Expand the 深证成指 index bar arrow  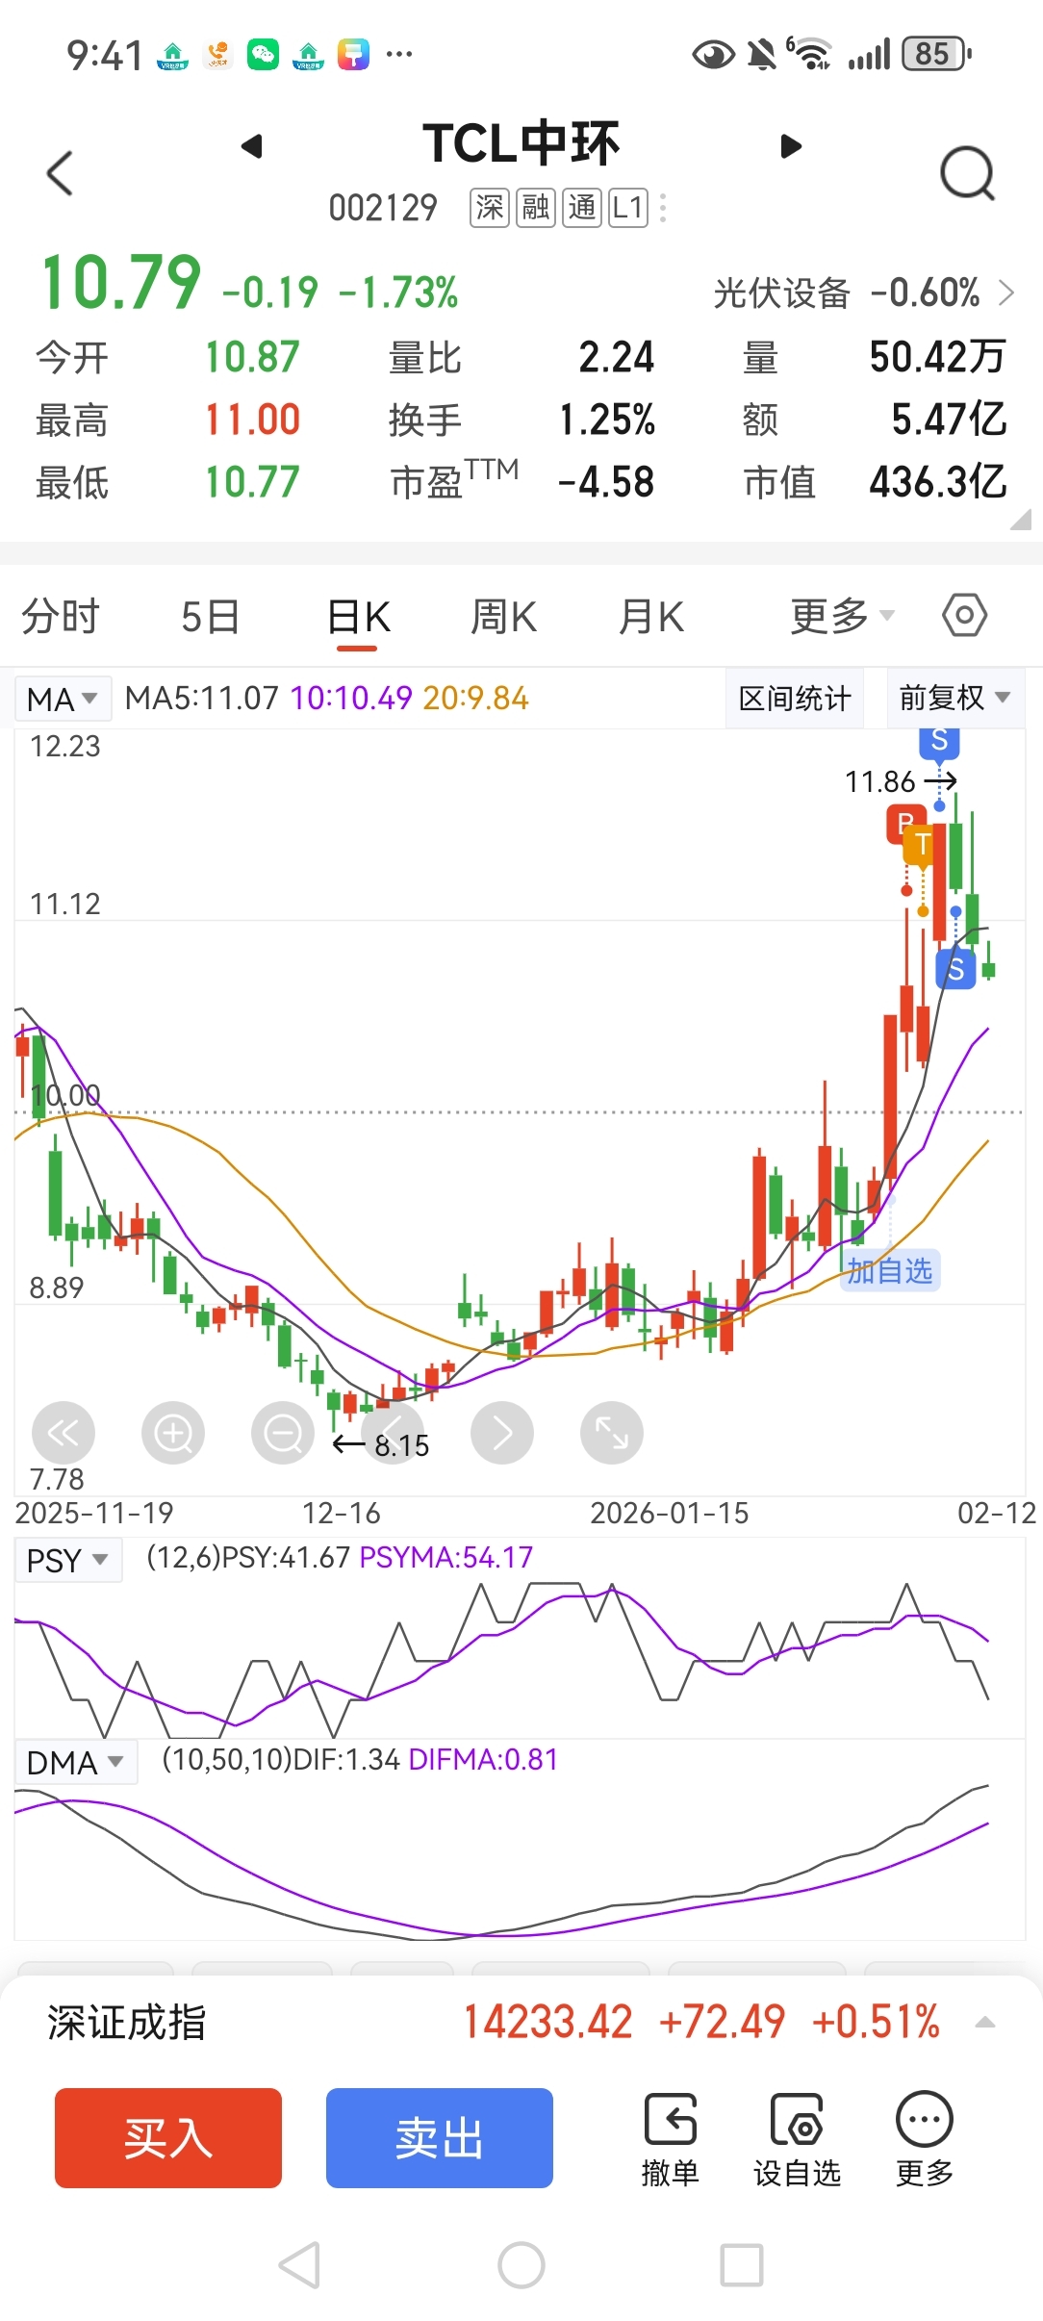coord(984,2023)
